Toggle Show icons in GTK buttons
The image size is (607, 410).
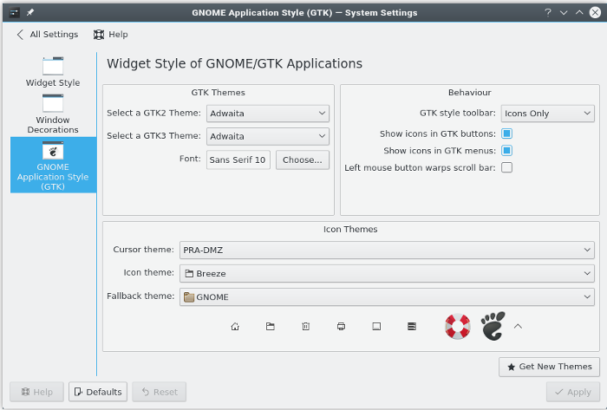coord(506,133)
